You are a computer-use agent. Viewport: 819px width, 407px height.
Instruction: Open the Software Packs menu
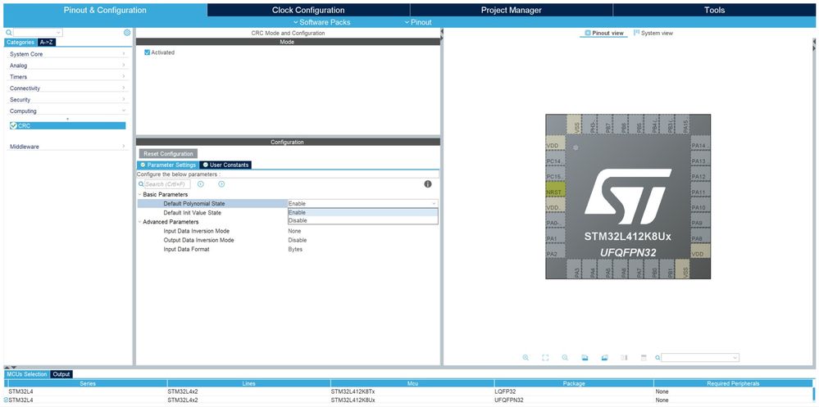pyautogui.click(x=321, y=22)
